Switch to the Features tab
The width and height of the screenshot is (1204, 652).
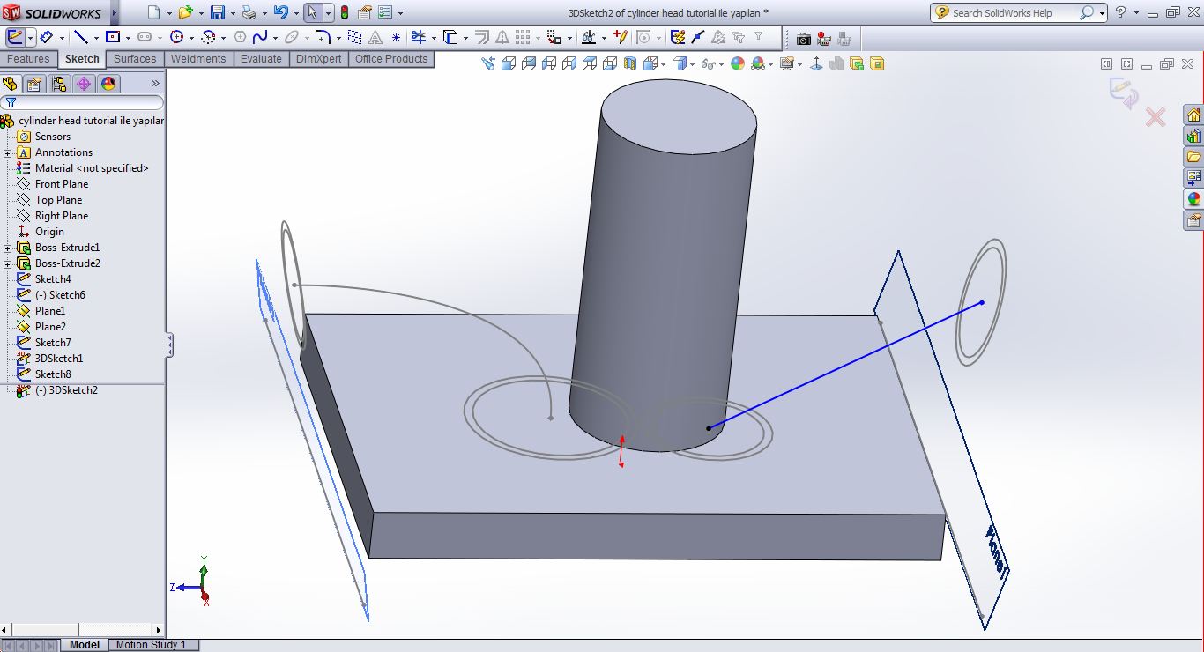point(28,59)
